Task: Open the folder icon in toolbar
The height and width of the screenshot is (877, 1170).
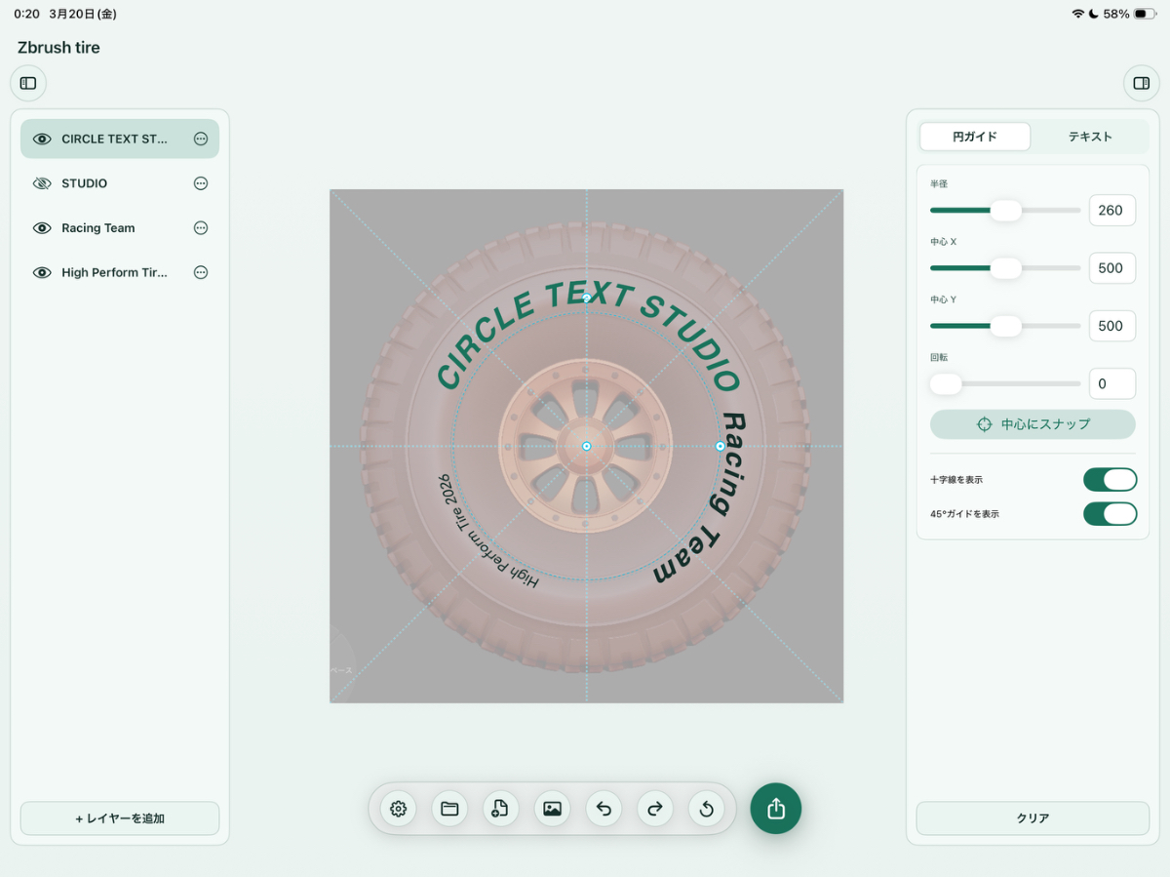Action: (x=449, y=809)
